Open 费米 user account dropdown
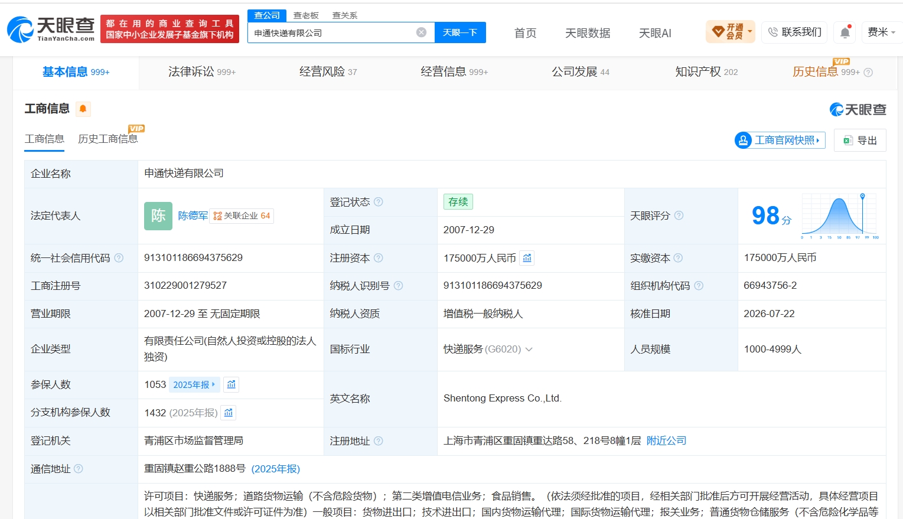The width and height of the screenshot is (903, 519). click(881, 32)
